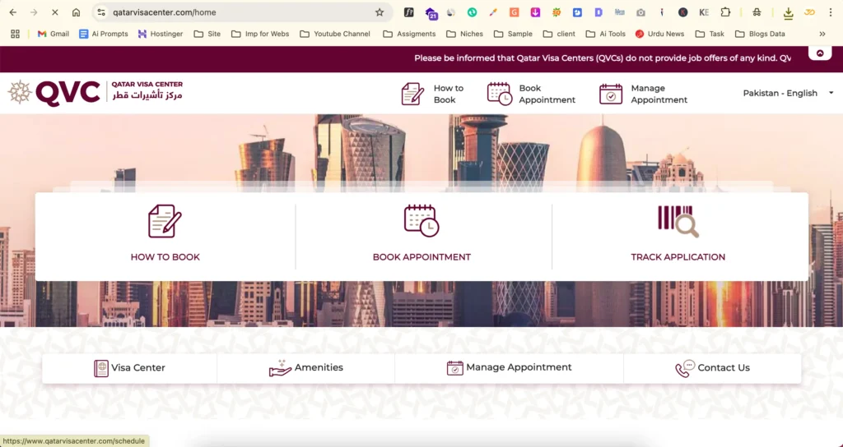The width and height of the screenshot is (843, 447).
Task: Bookmark this page with star icon
Action: [x=380, y=12]
